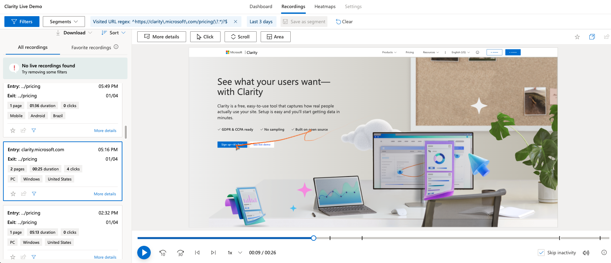
Task: Click See live demo button in recording
Action: coord(262,144)
